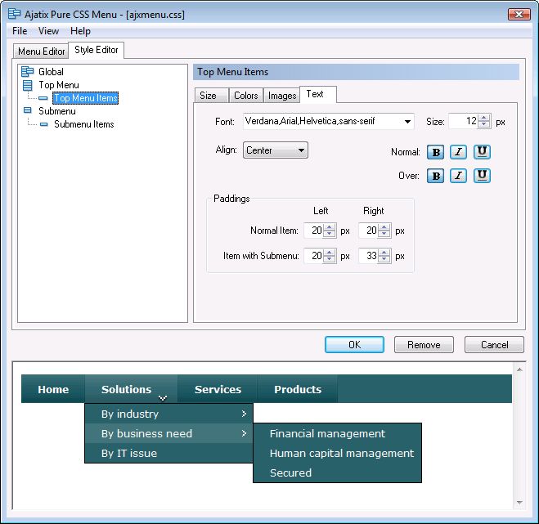Click Solutions in the menu preview
Image resolution: width=539 pixels, height=524 pixels.
pyautogui.click(x=126, y=390)
